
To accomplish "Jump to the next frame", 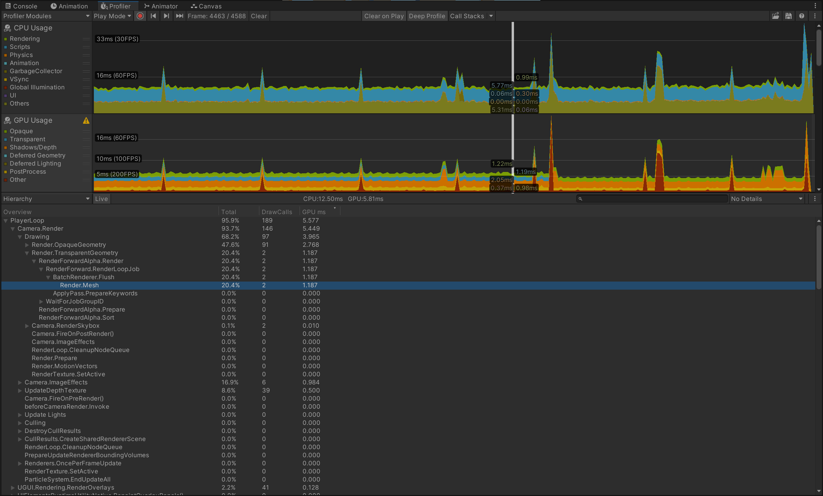I will tap(166, 16).
